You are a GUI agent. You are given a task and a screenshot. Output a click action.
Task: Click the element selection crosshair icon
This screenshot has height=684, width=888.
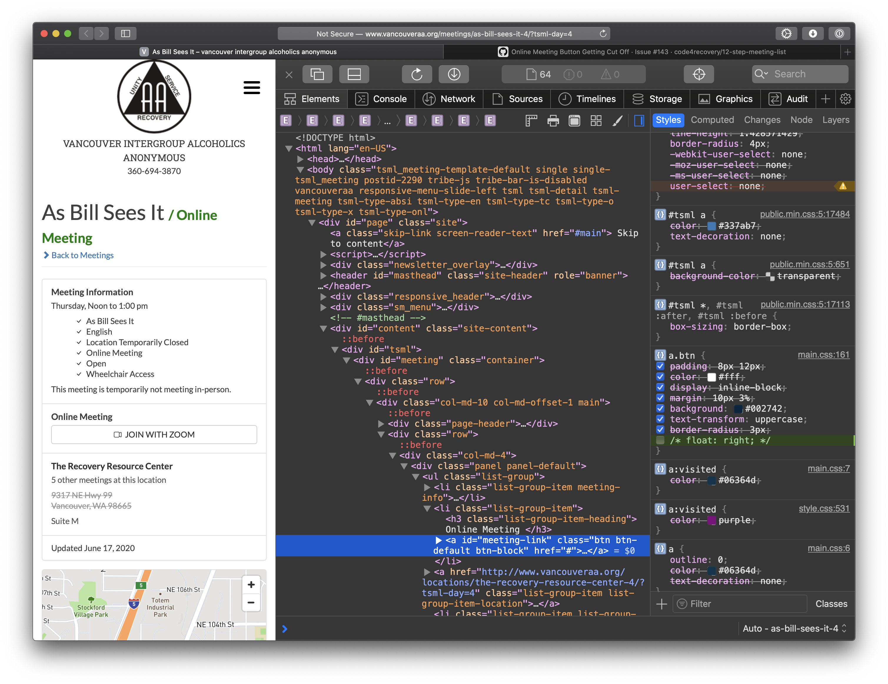tap(699, 74)
